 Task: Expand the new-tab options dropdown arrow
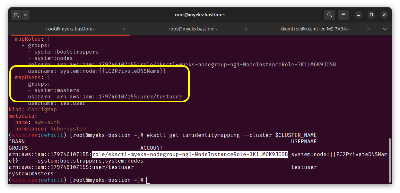26,15
